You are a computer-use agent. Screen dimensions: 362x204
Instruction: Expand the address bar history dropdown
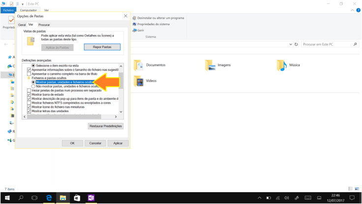291,44
